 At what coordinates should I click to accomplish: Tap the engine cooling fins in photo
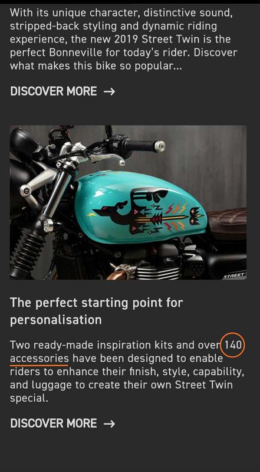pos(157,272)
